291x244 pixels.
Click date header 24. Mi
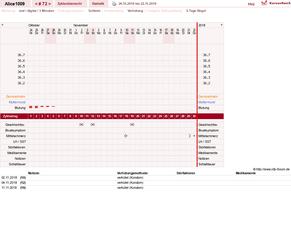tap(31, 31)
